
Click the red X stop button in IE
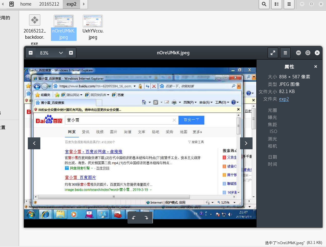tap(154, 86)
